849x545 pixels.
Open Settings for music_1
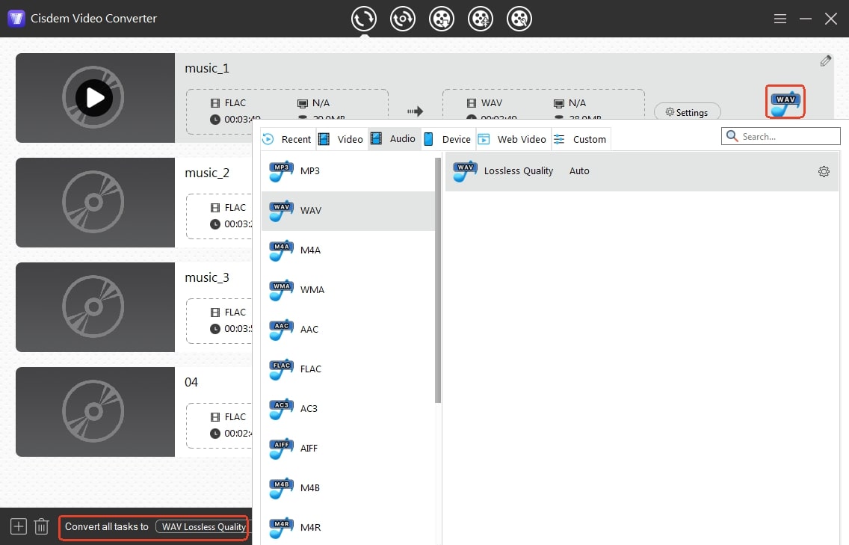coord(687,112)
